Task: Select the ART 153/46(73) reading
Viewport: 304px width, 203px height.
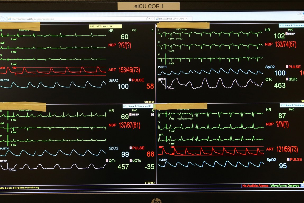Action: (x=129, y=70)
